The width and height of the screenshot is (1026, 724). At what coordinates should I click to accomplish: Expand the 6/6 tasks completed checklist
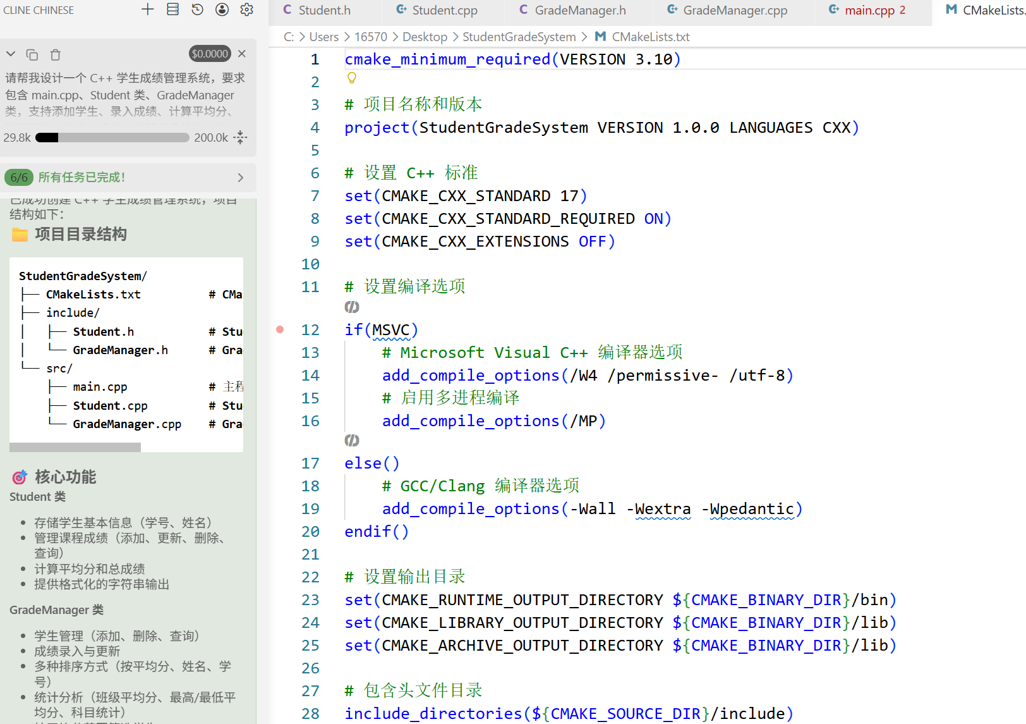241,178
